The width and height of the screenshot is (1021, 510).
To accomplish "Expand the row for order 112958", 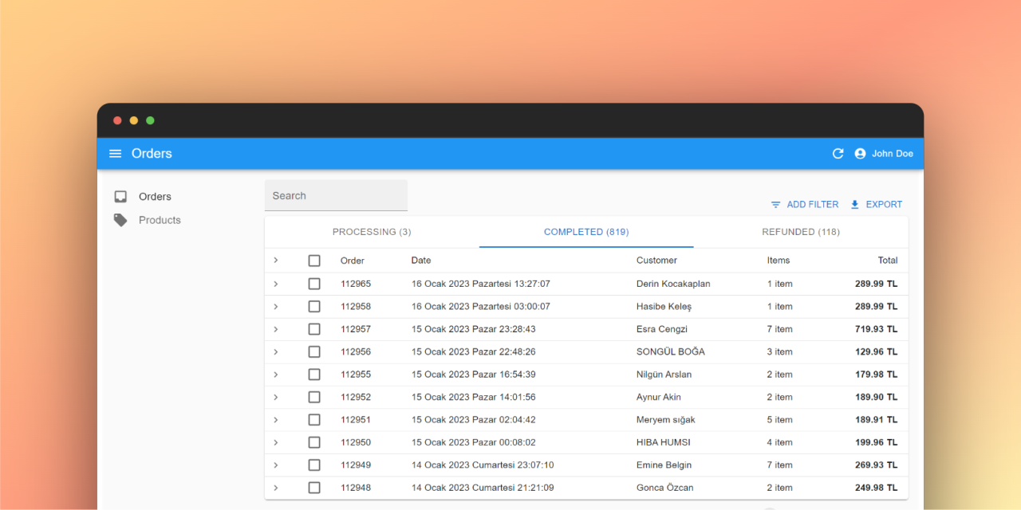I will click(x=276, y=307).
